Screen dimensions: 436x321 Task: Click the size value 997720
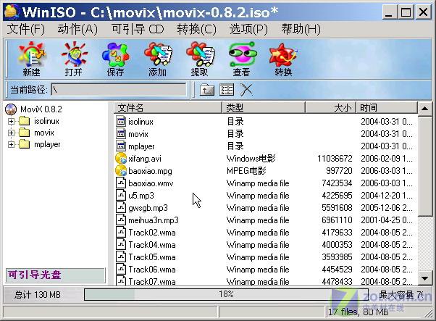pyautogui.click(x=339, y=171)
